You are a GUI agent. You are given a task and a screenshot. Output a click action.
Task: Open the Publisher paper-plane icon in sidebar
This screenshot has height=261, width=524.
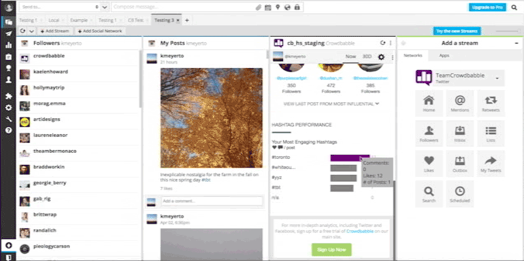point(9,34)
